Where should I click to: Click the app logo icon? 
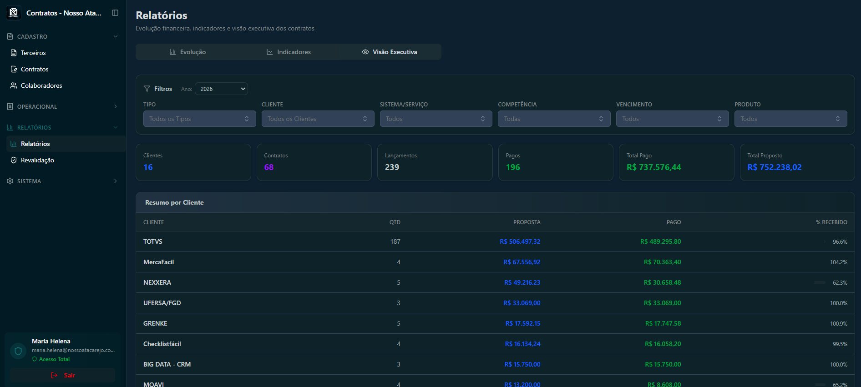14,13
